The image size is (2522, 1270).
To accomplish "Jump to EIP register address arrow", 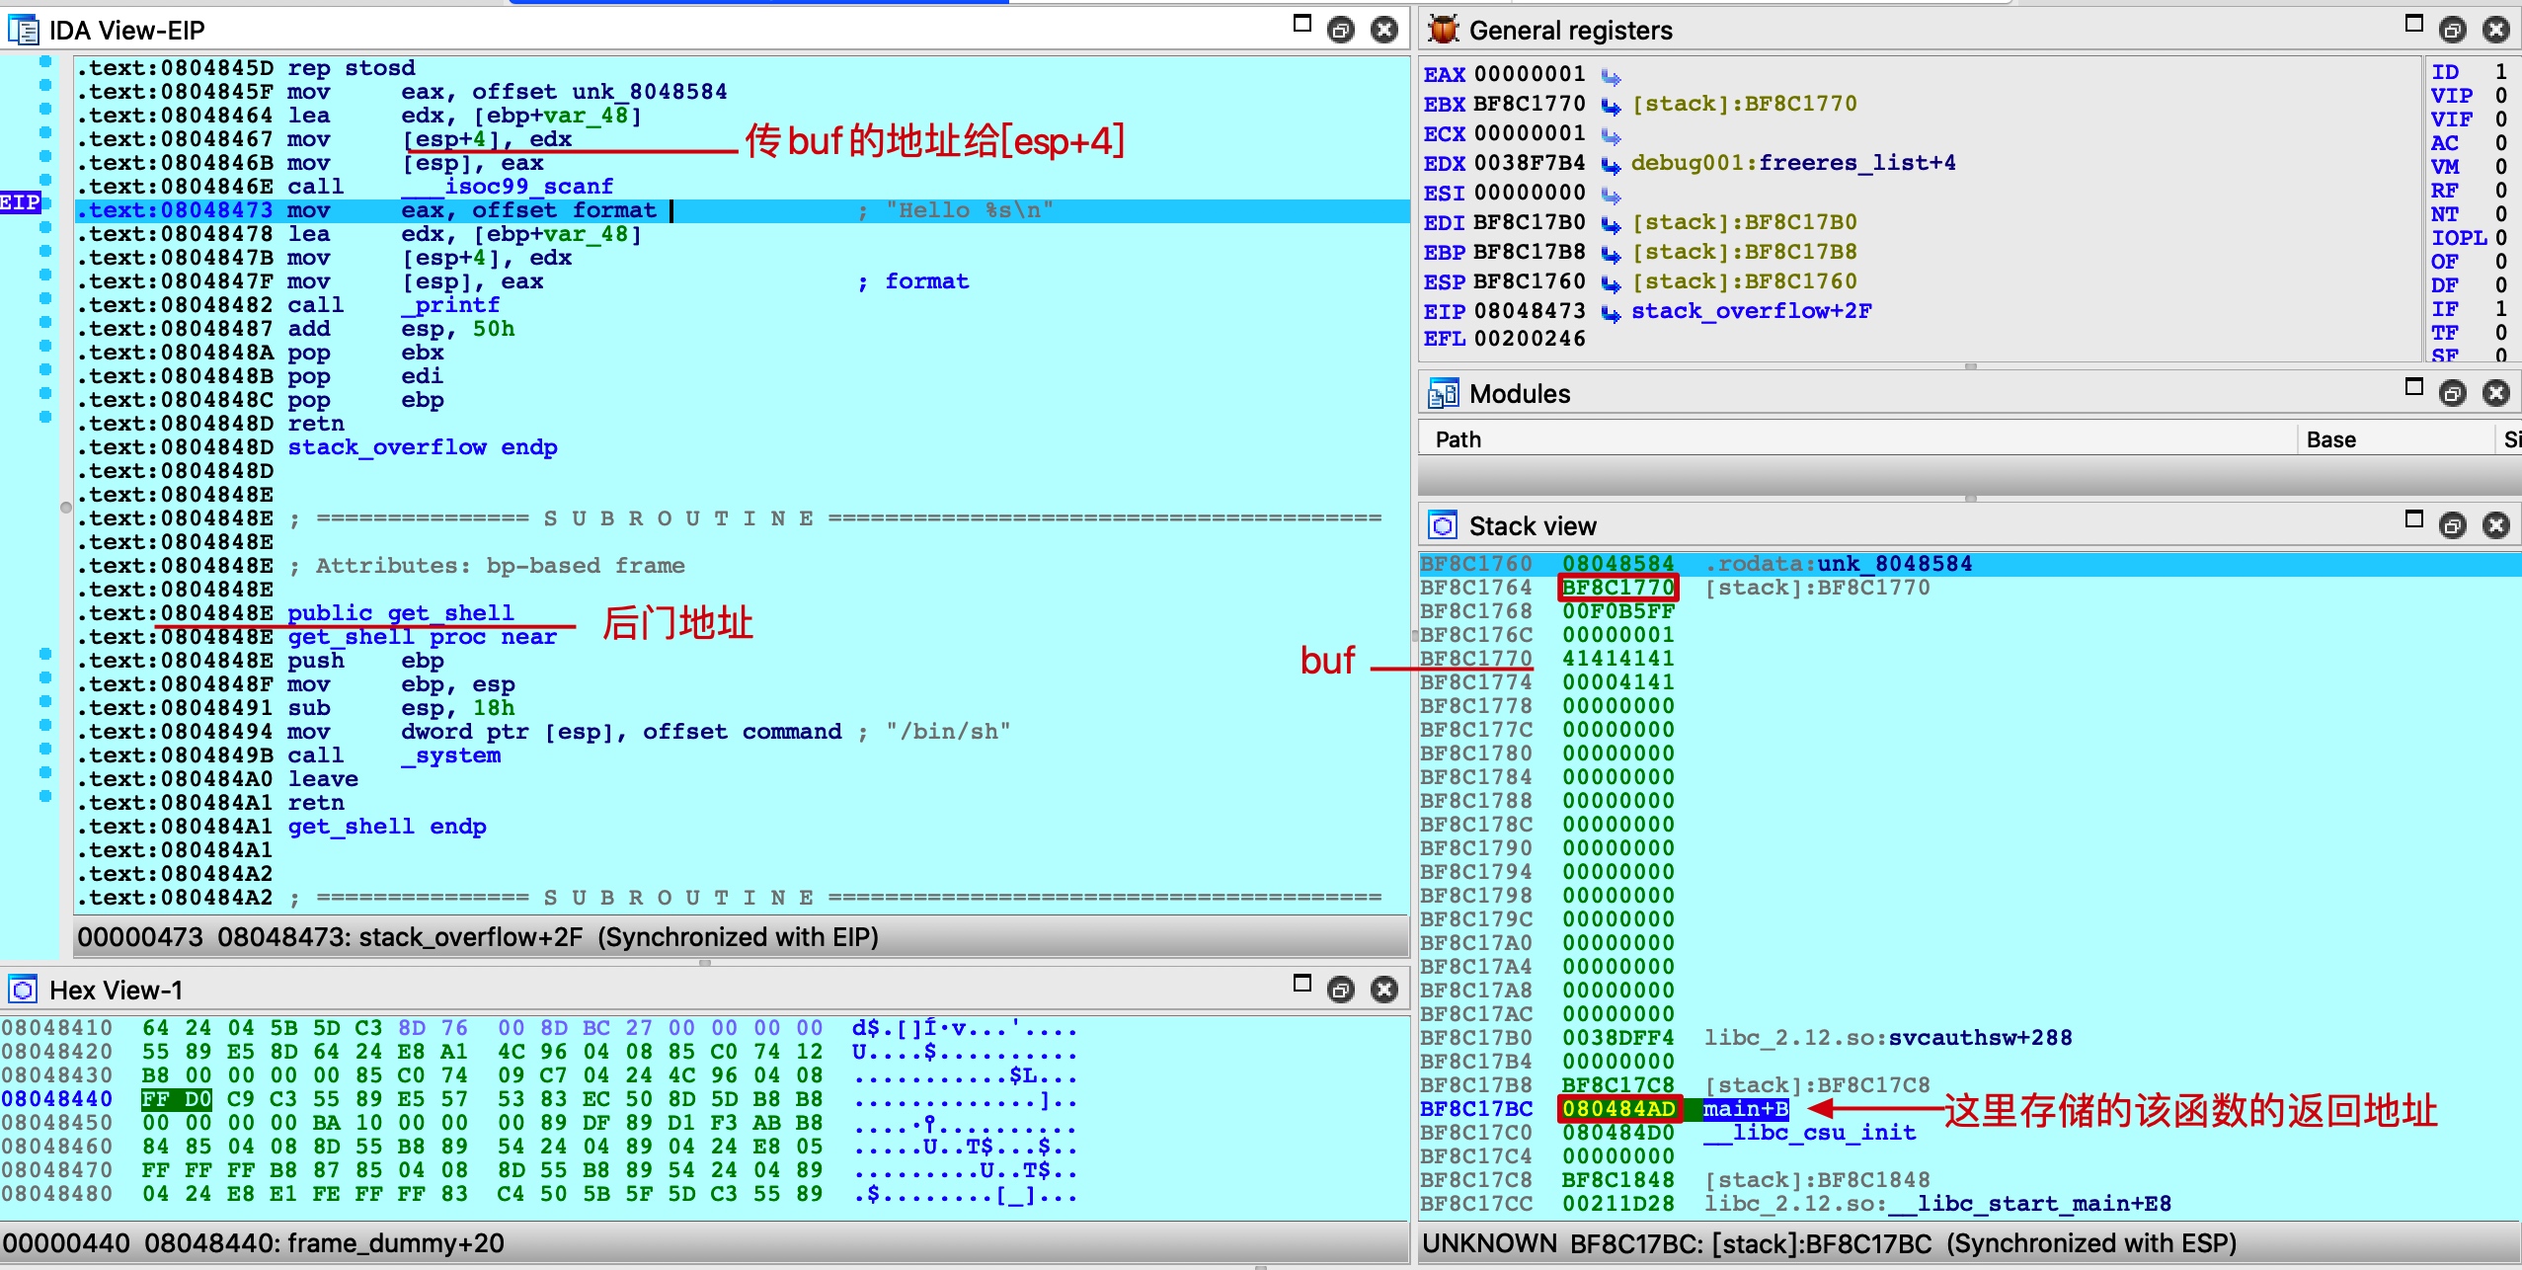I will (x=1611, y=313).
